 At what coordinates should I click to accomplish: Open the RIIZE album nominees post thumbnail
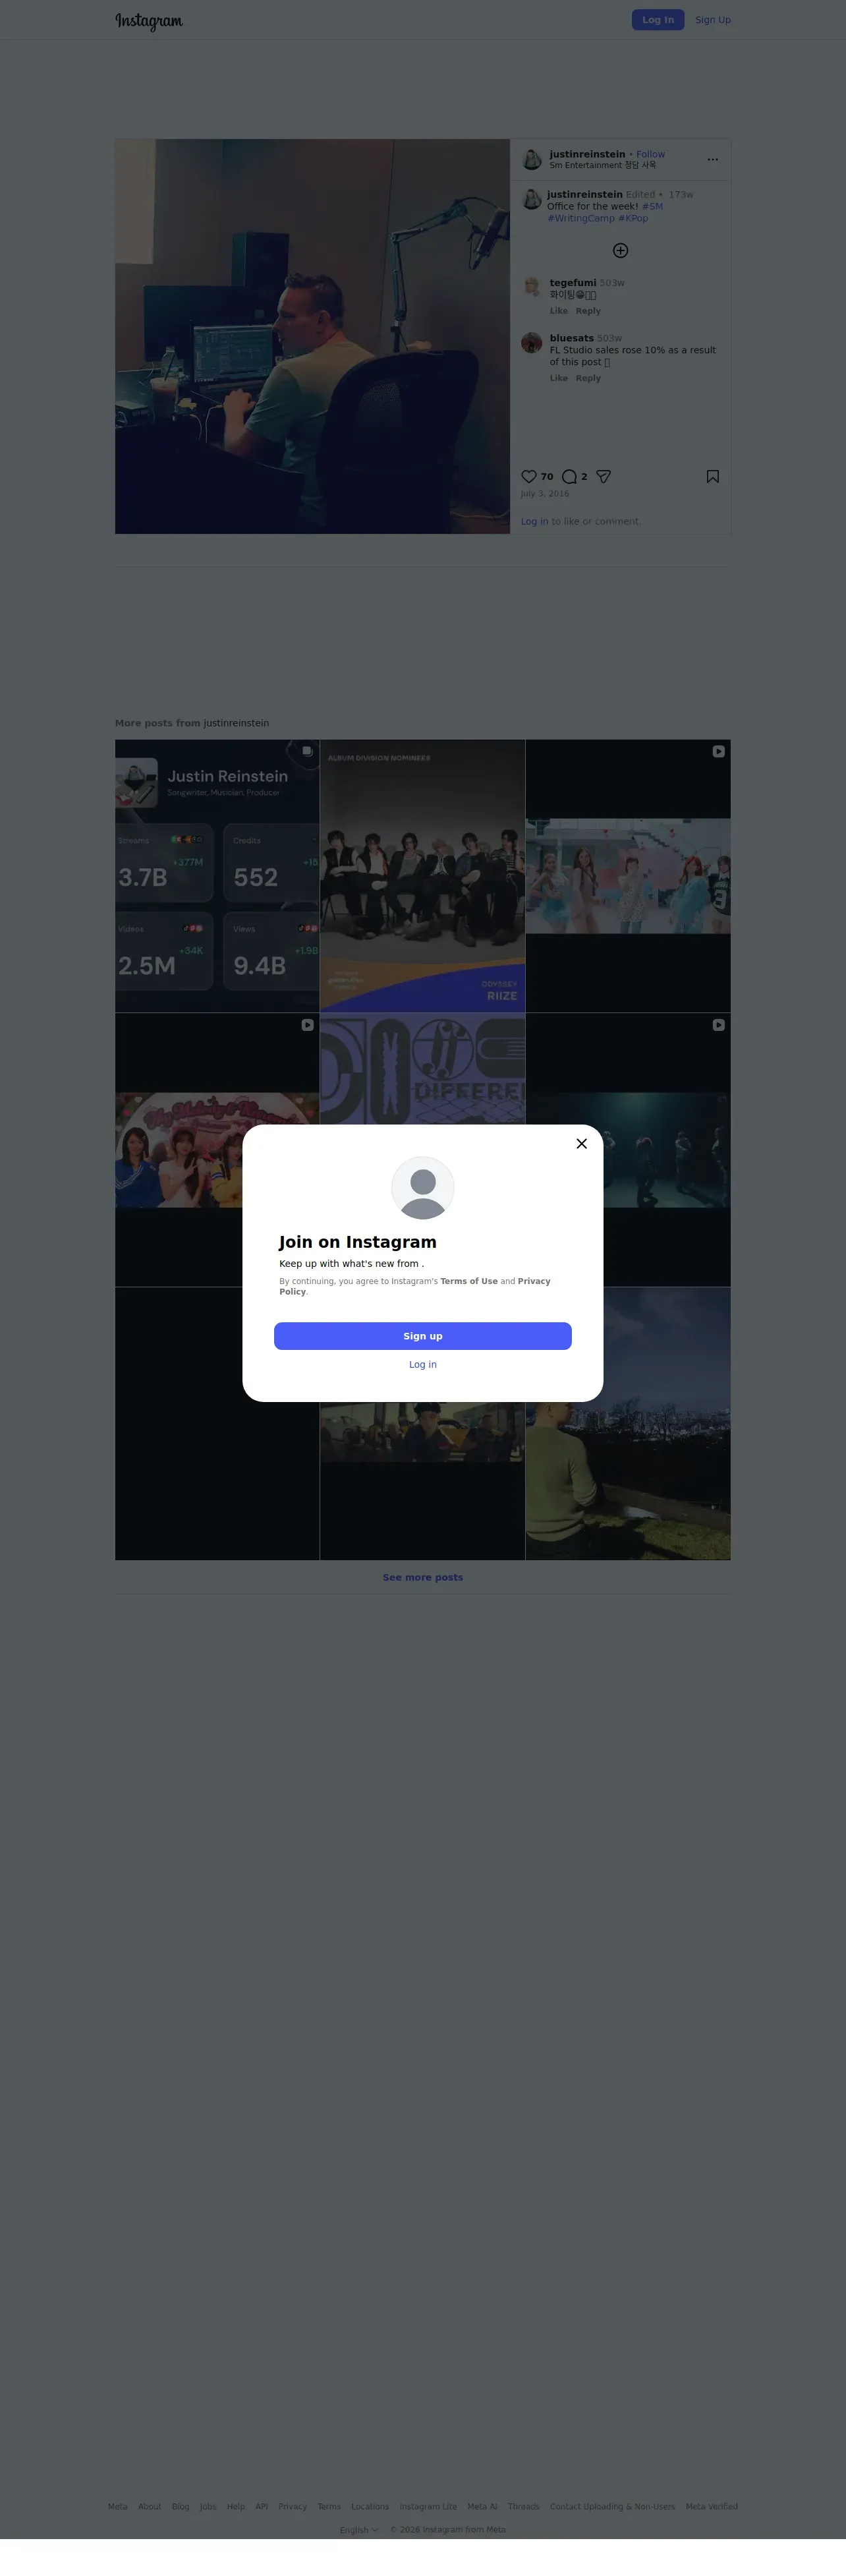tap(422, 876)
